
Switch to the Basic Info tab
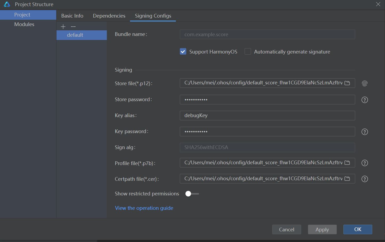tap(72, 16)
